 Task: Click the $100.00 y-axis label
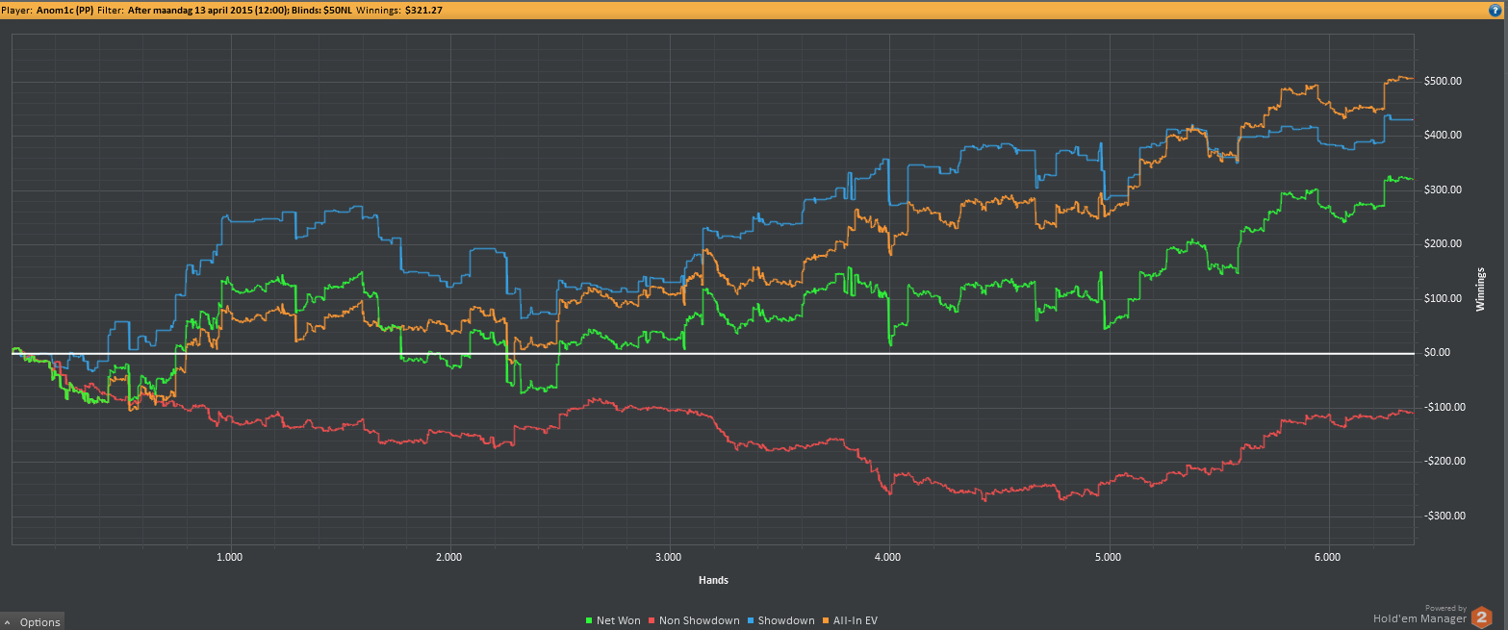tap(1443, 298)
